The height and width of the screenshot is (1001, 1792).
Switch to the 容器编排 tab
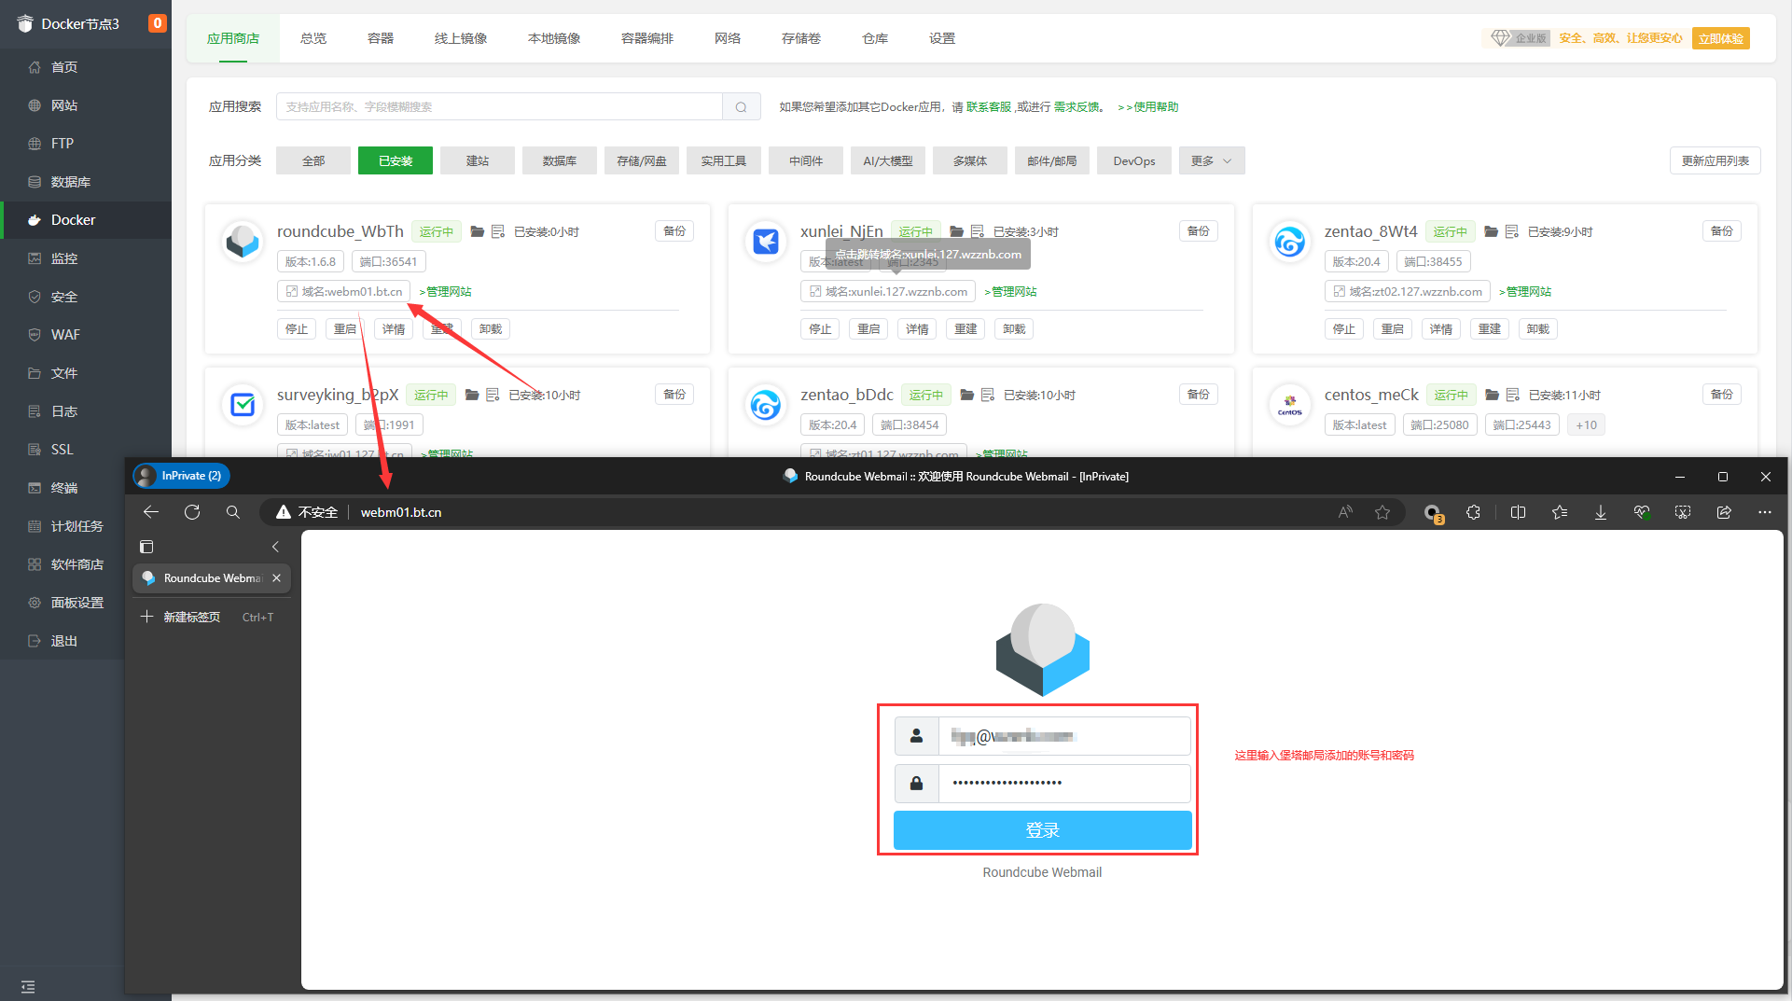647,38
